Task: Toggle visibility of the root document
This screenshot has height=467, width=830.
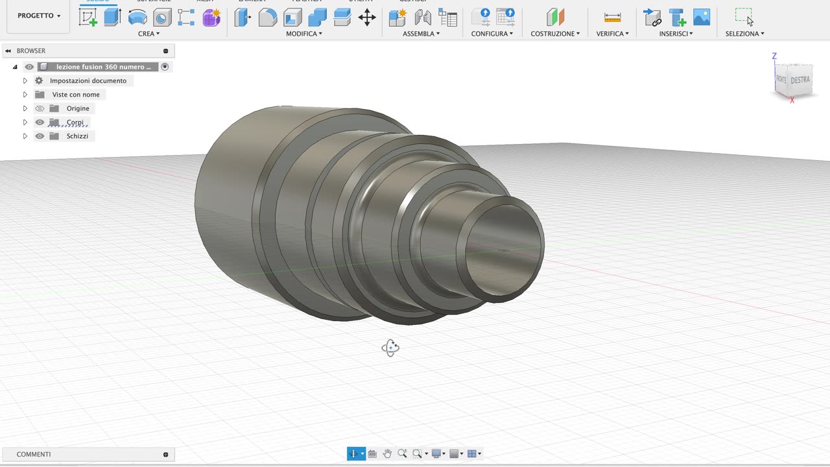Action: tap(29, 67)
